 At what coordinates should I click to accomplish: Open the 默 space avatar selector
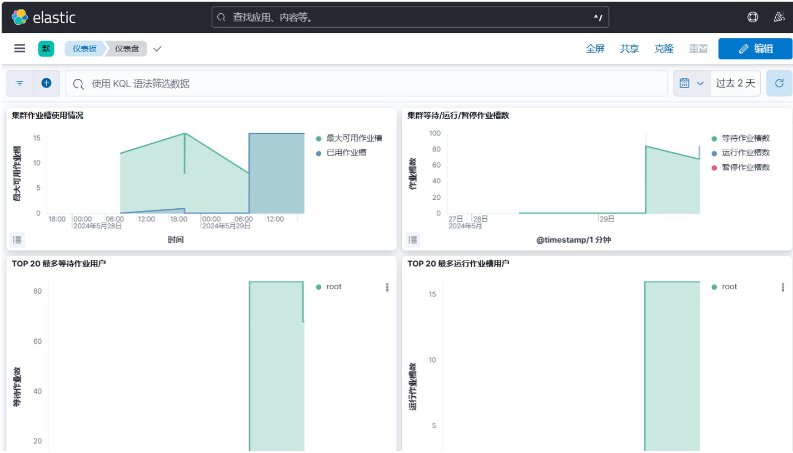pos(46,49)
